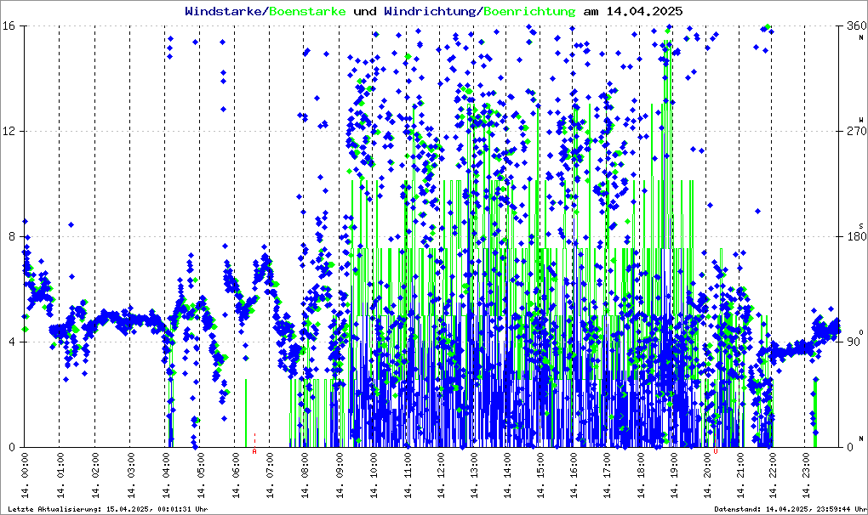Click the "Datenstand" timestamp footer text
The width and height of the screenshot is (868, 515).
point(789,509)
